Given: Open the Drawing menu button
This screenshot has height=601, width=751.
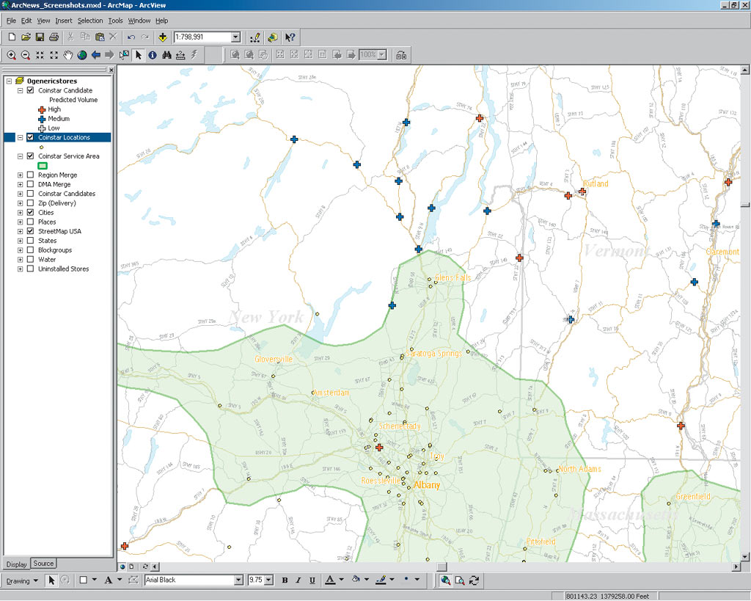Looking at the screenshot, I should point(21,580).
